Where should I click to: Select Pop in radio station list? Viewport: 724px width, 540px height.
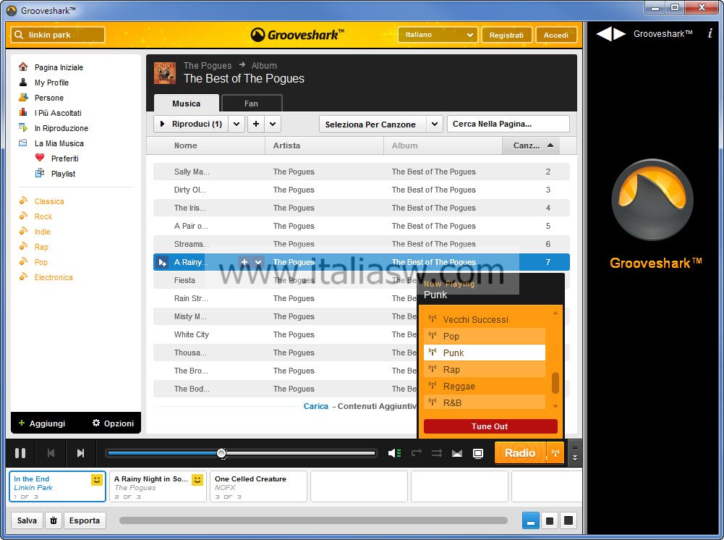pos(485,337)
